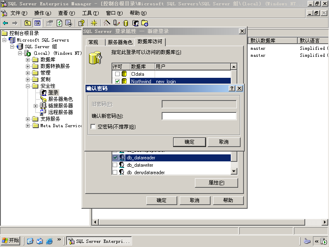
Task: Click the db_datawriter role icon
Action: coord(122,165)
